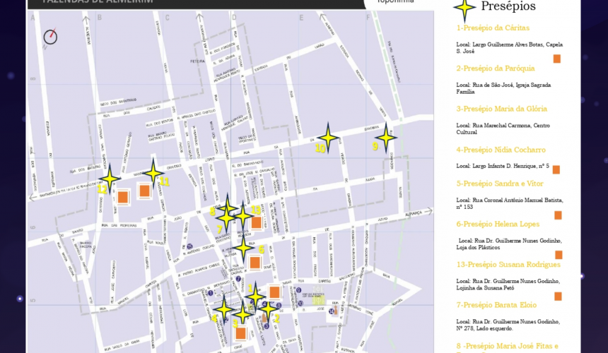Click the large star beside Presépios heading
608x353 pixels.
(464, 8)
